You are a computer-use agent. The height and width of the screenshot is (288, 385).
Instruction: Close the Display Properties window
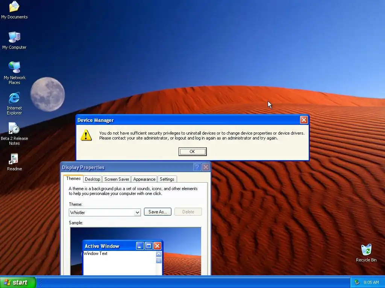click(x=206, y=167)
